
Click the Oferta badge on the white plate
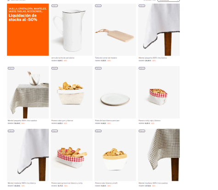click(x=98, y=68)
